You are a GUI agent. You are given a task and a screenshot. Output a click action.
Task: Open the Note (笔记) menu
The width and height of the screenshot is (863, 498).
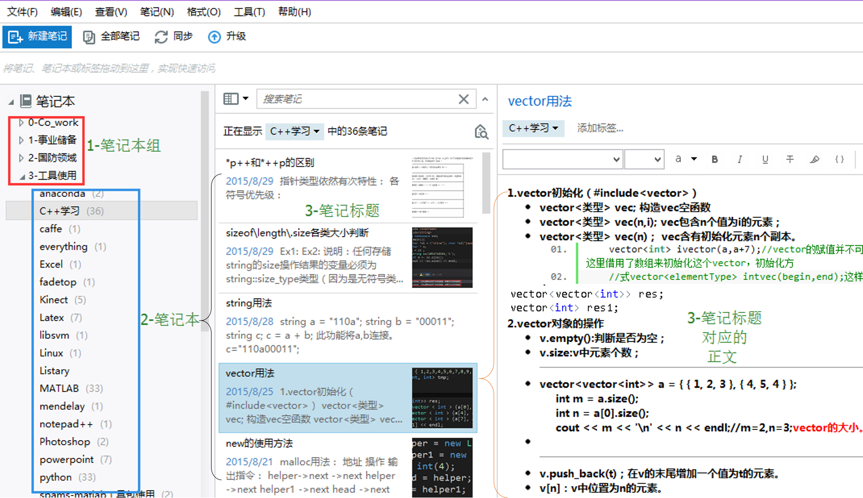coord(157,12)
